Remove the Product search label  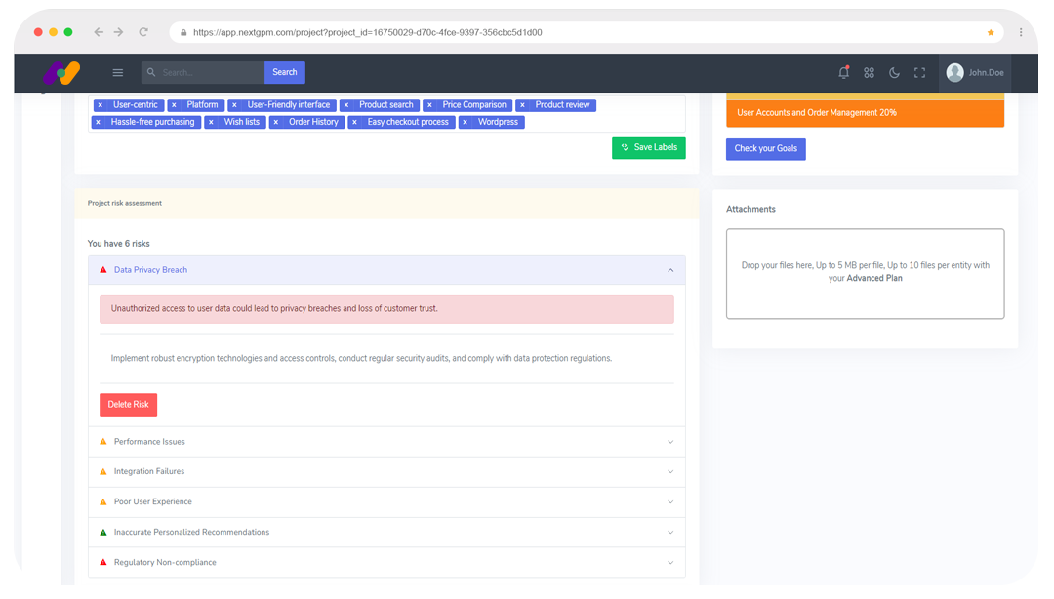click(346, 105)
